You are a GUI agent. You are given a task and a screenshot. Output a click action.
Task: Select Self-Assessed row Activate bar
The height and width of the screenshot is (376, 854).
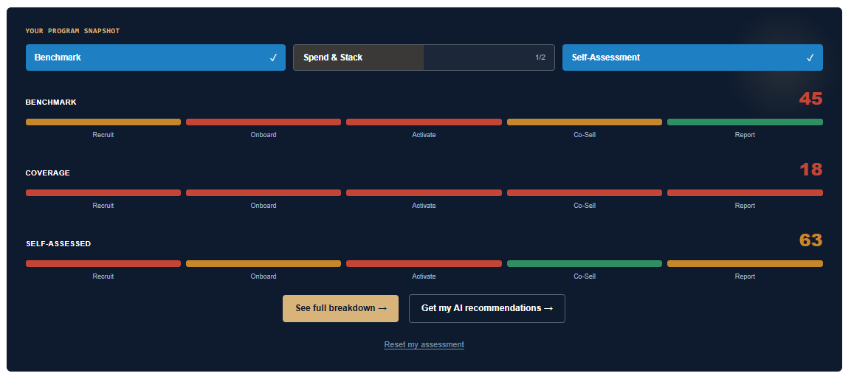point(424,263)
